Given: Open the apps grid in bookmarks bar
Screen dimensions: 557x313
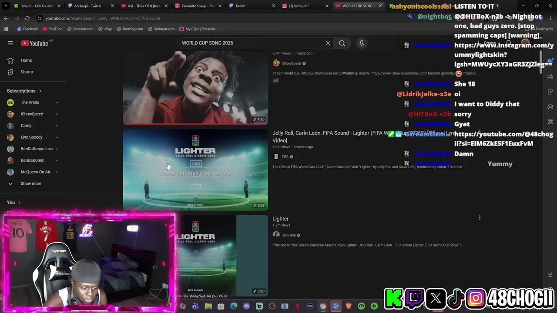Looking at the screenshot, I should pos(6,29).
